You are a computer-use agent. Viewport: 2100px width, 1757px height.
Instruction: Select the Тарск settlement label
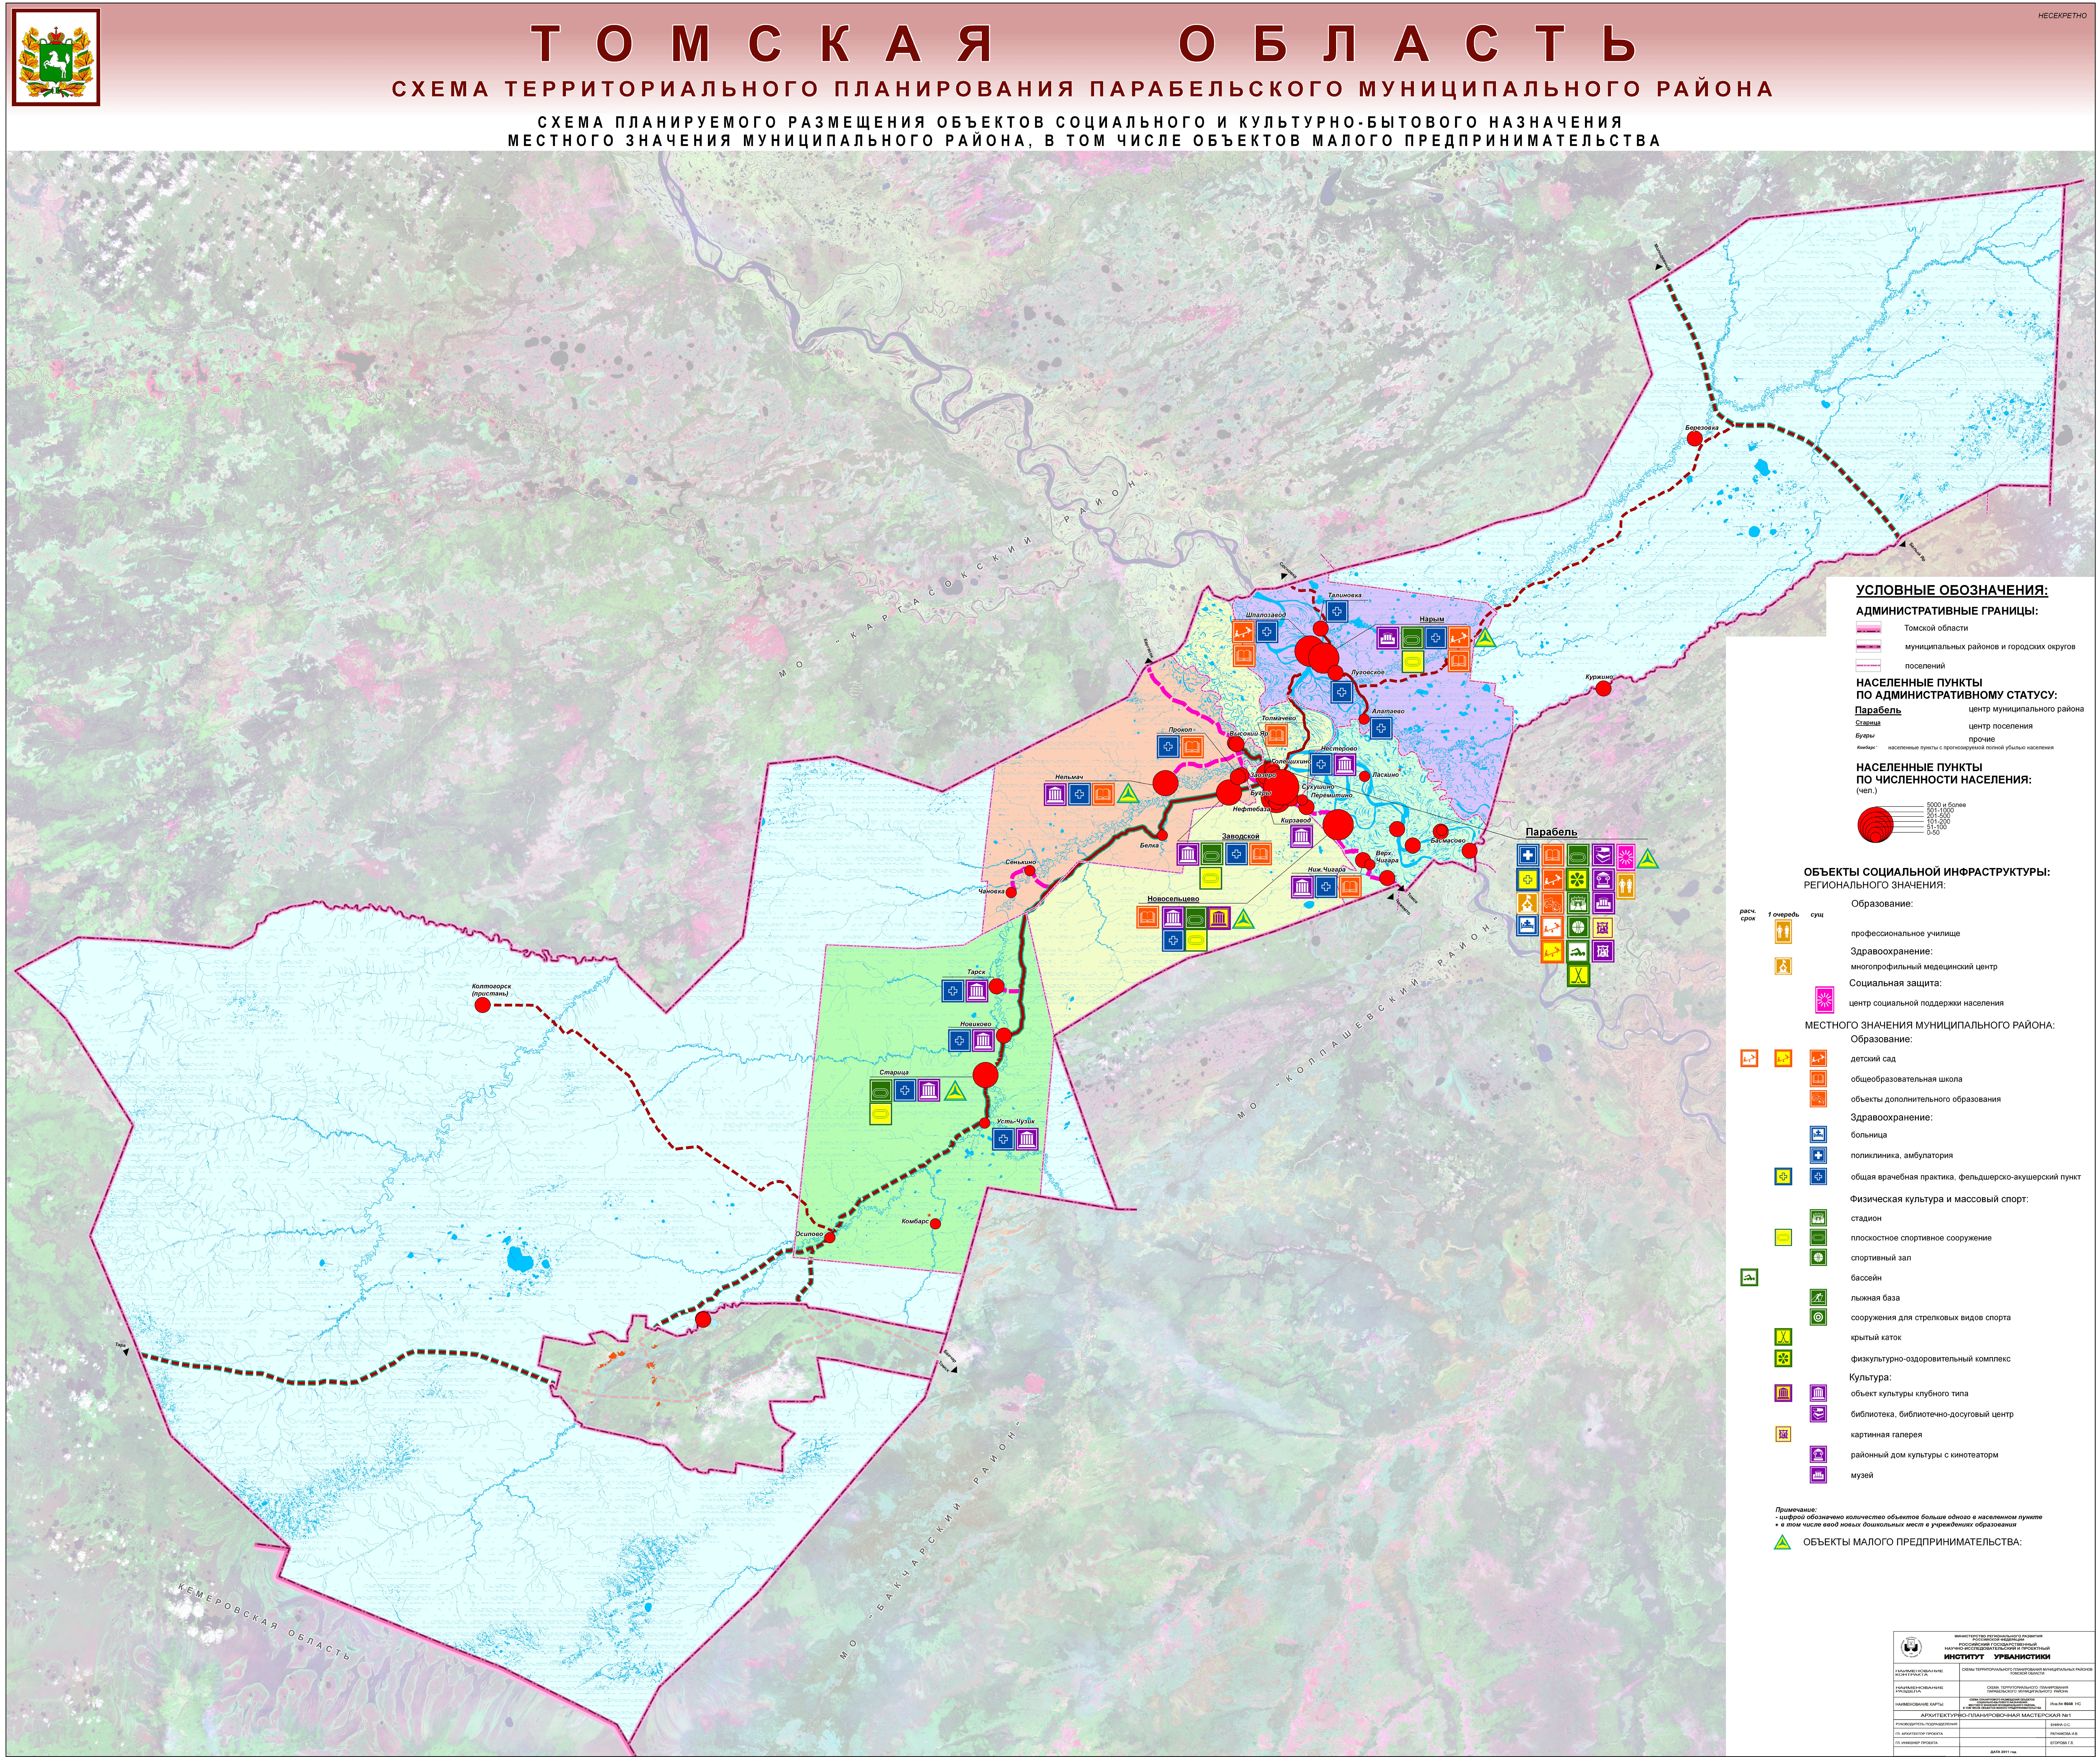tap(976, 972)
